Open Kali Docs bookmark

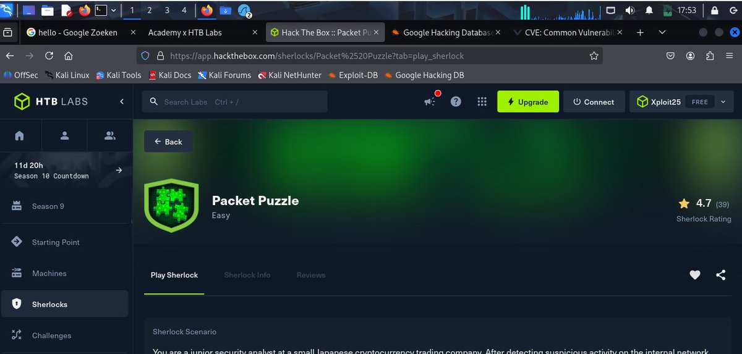tap(170, 75)
